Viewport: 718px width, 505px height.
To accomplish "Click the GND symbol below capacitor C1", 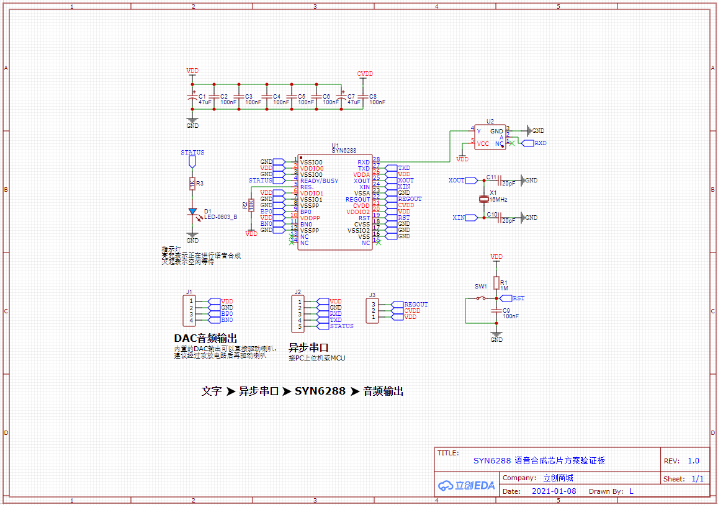I will (192, 122).
